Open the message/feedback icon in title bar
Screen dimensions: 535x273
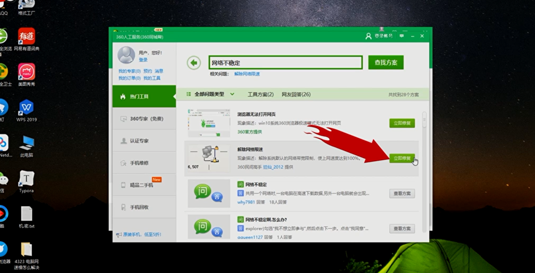[x=402, y=36]
